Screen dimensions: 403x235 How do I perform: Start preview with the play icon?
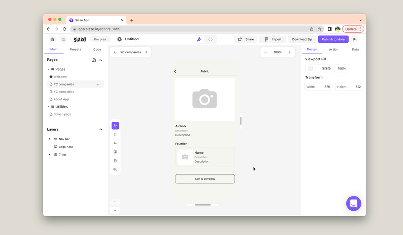[x=354, y=39]
